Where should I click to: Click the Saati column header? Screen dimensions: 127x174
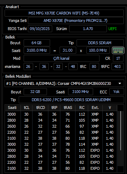13,108
